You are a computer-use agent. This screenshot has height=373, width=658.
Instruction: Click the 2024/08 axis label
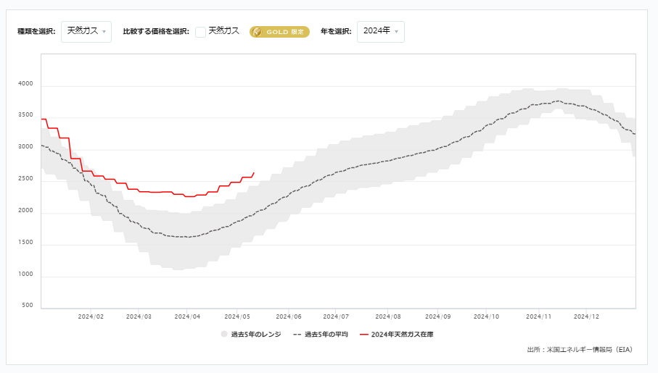388,317
